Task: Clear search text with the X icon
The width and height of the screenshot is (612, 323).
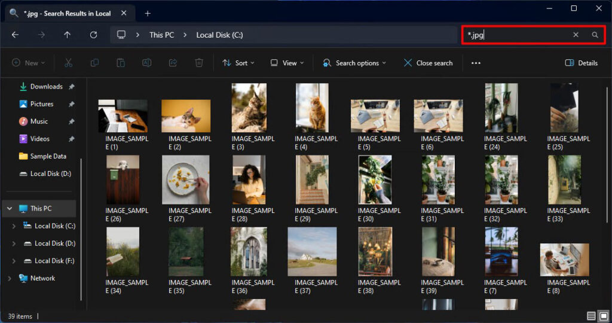Action: point(576,35)
